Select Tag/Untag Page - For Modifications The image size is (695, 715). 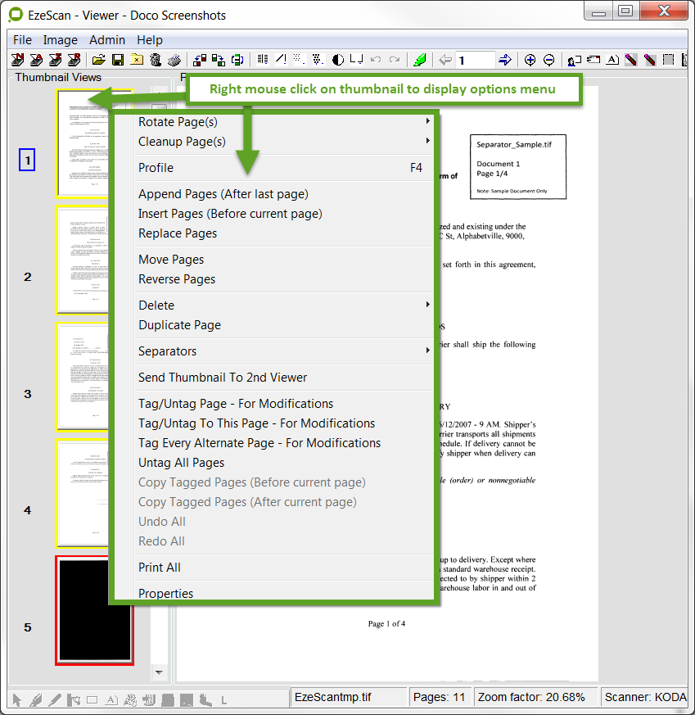(236, 404)
